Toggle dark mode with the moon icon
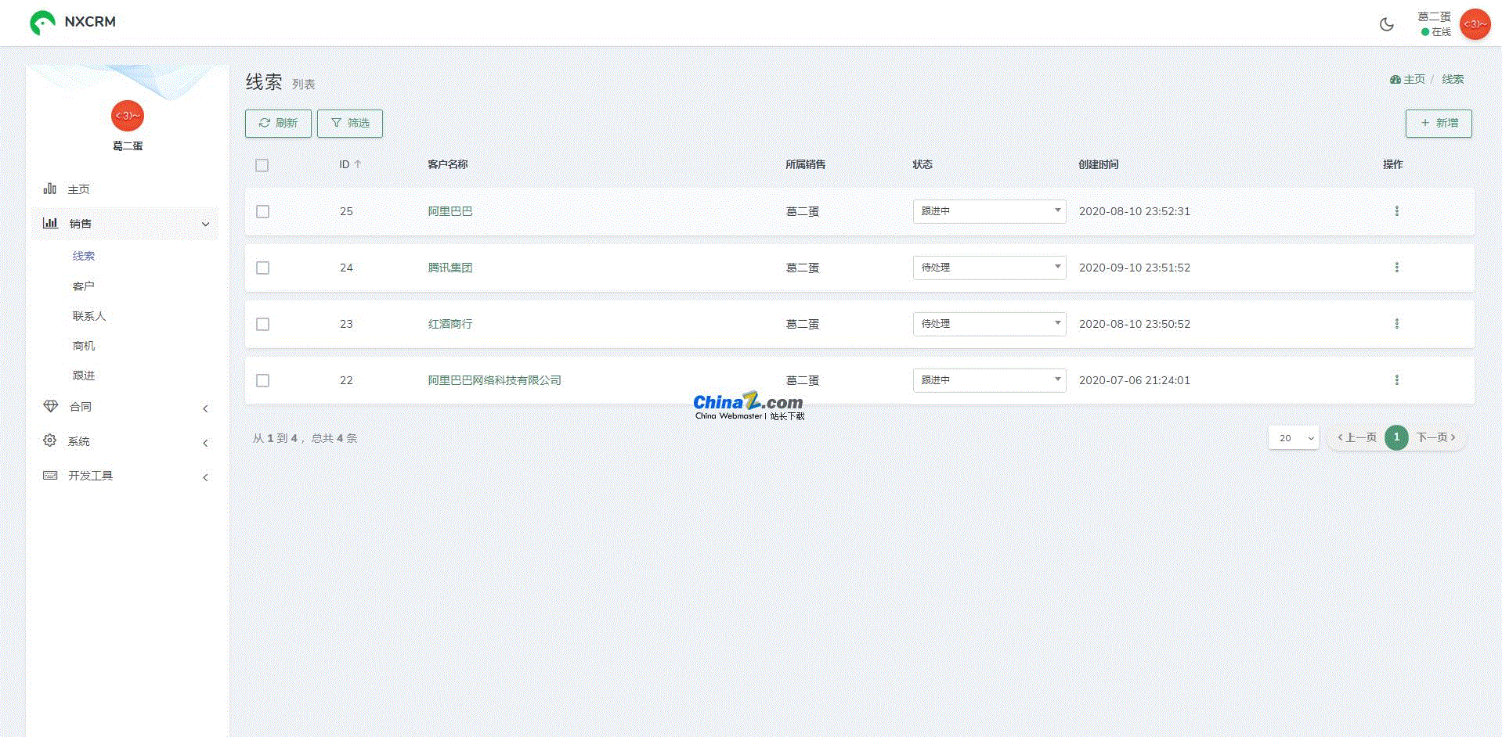Viewport: 1502px width, 737px height. tap(1386, 24)
